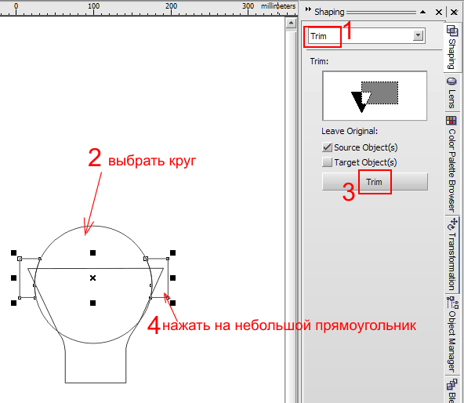Open the Object Manager docker tab icon
This screenshot has height=403, width=464.
pyautogui.click(x=452, y=302)
